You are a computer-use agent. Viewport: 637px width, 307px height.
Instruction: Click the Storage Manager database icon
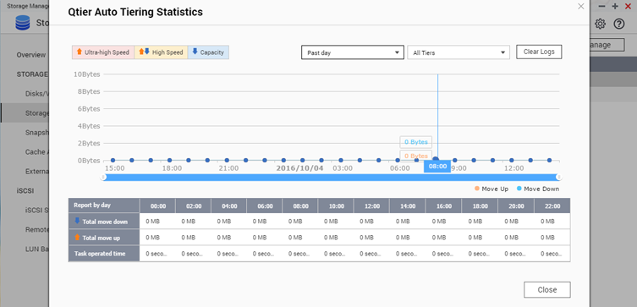(x=23, y=23)
